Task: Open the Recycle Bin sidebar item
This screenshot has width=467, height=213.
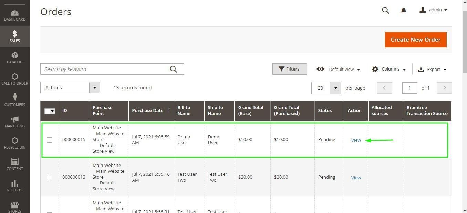Action: tap(14, 143)
